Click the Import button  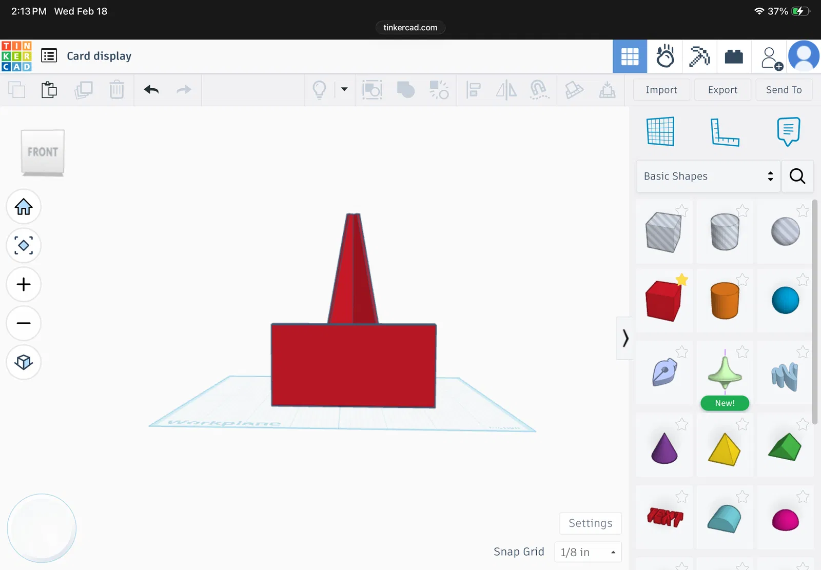click(661, 90)
